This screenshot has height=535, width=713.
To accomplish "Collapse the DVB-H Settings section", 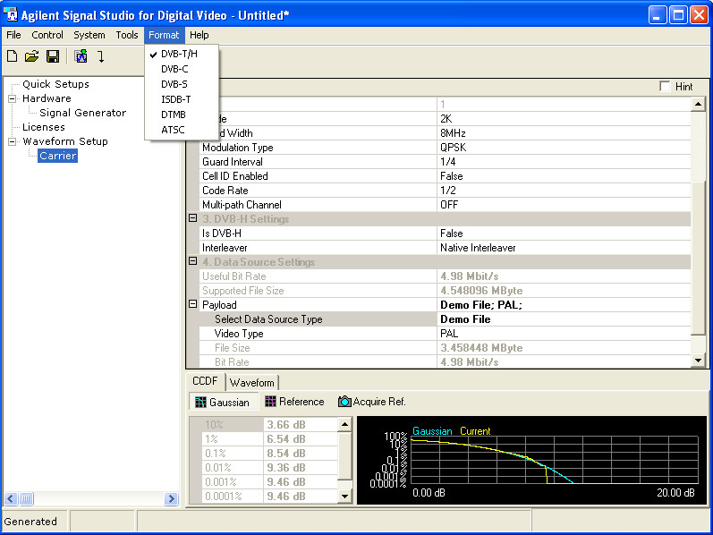I will [193, 218].
